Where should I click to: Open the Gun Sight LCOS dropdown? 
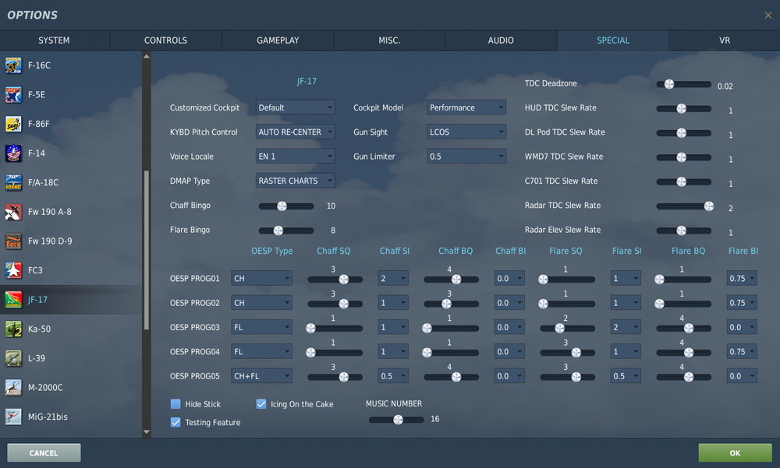[x=466, y=132]
